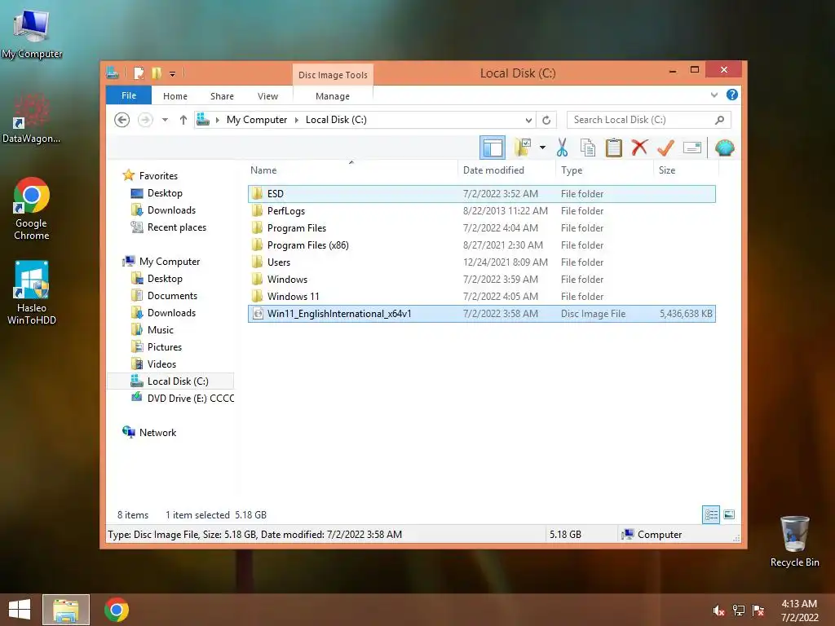
Task: Cut selection with the scissors icon
Action: click(x=562, y=148)
